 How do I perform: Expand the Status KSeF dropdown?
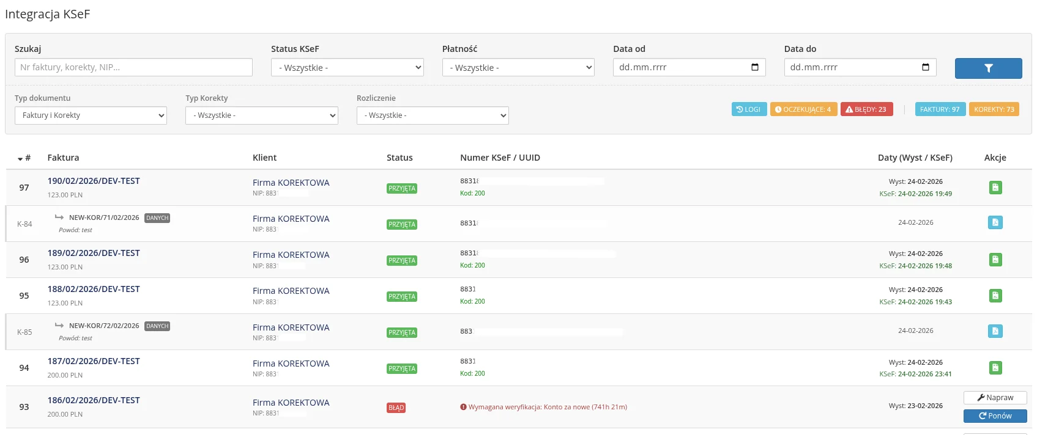347,68
